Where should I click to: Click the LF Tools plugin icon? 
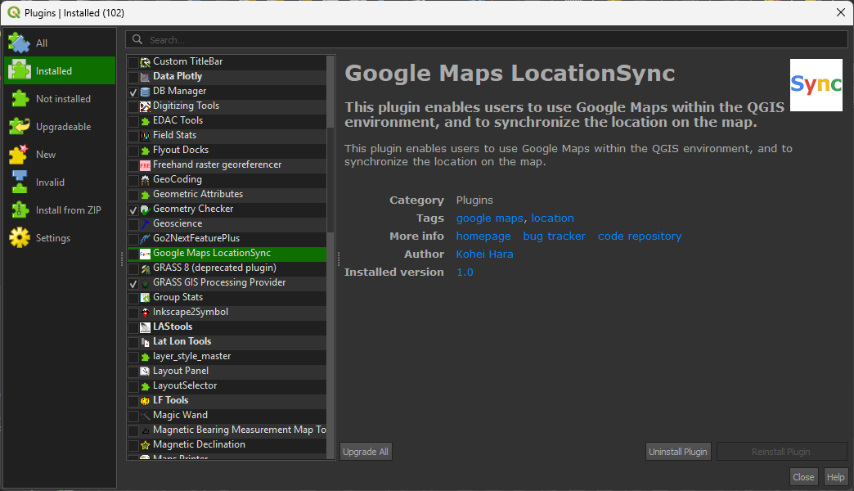[x=145, y=400]
